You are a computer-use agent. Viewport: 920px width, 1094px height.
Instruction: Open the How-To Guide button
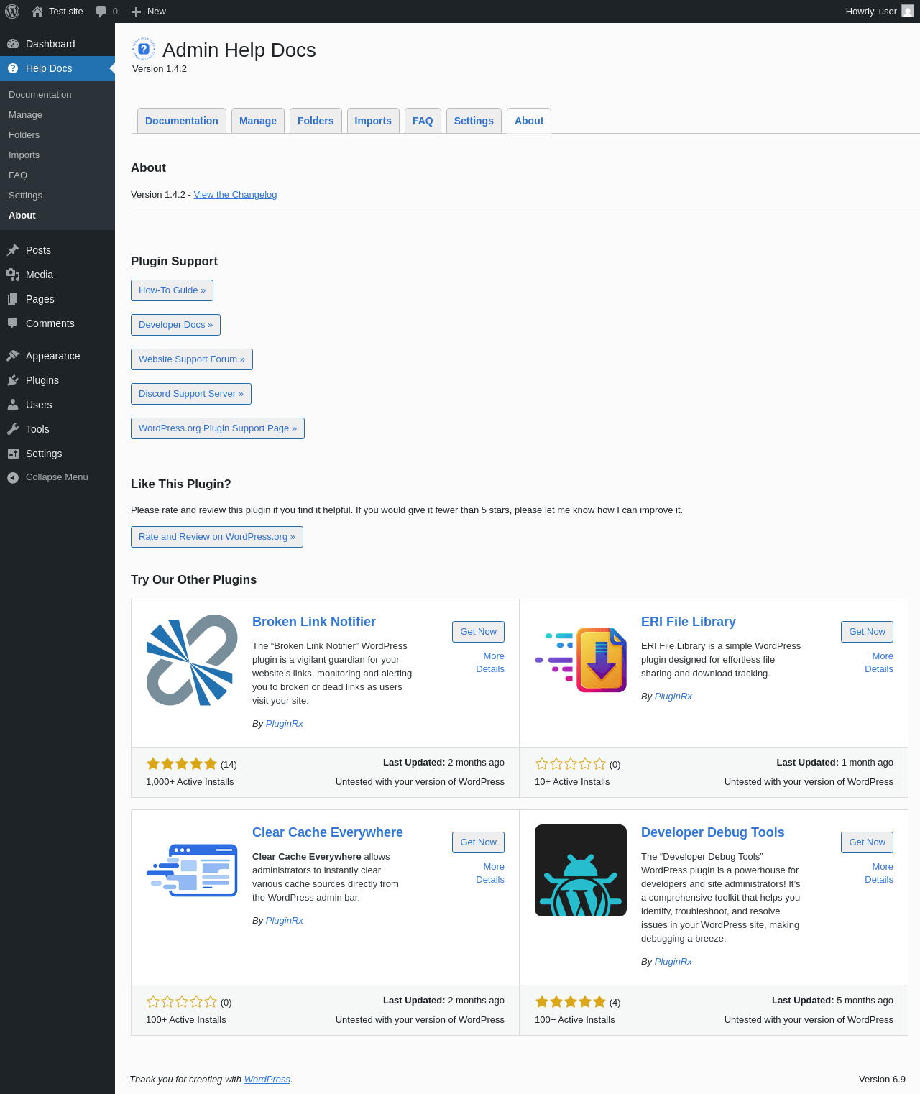172,290
